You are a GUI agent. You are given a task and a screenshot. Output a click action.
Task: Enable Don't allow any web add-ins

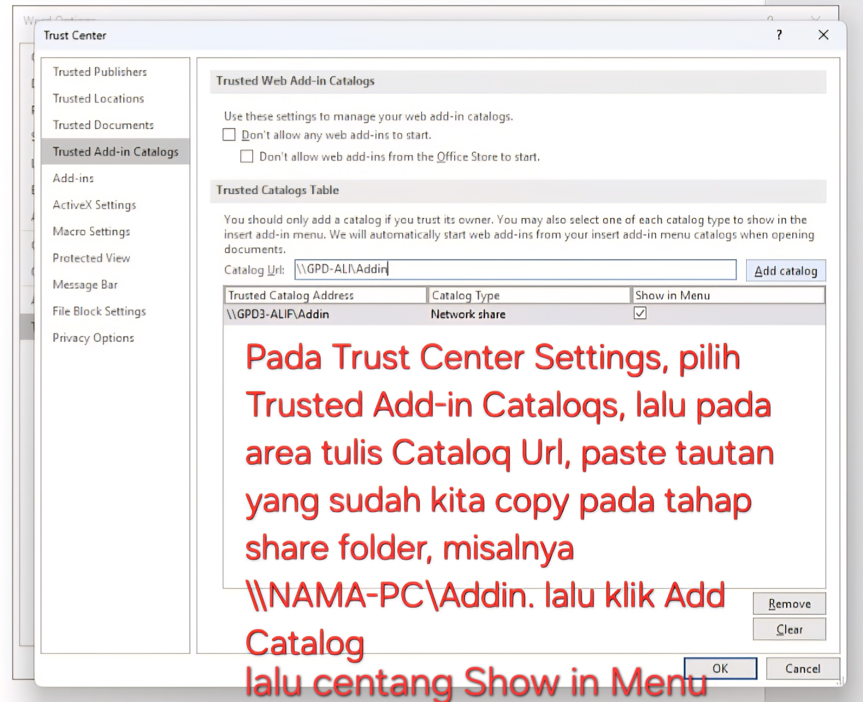point(229,135)
